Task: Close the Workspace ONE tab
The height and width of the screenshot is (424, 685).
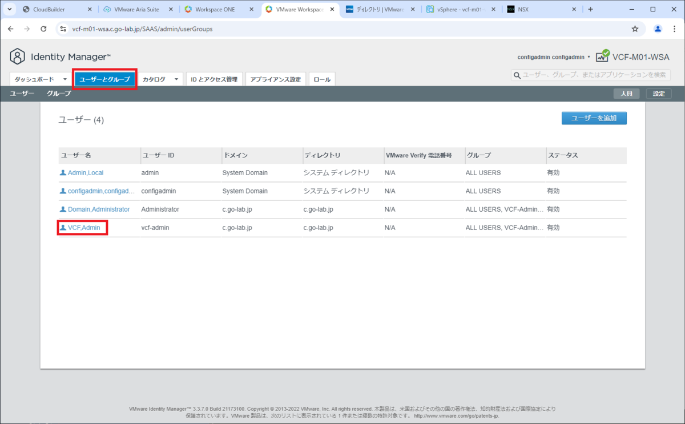Action: [x=252, y=9]
